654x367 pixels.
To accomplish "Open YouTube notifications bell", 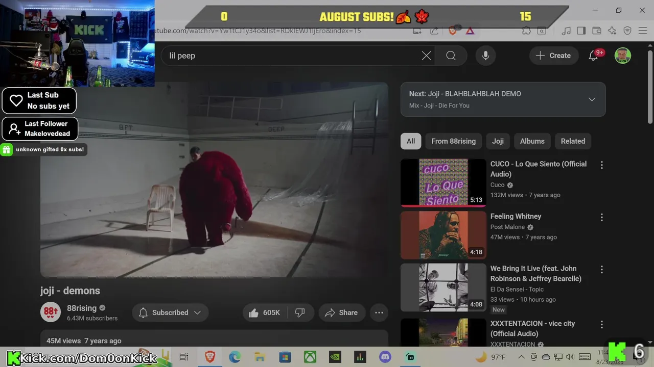I will point(593,56).
